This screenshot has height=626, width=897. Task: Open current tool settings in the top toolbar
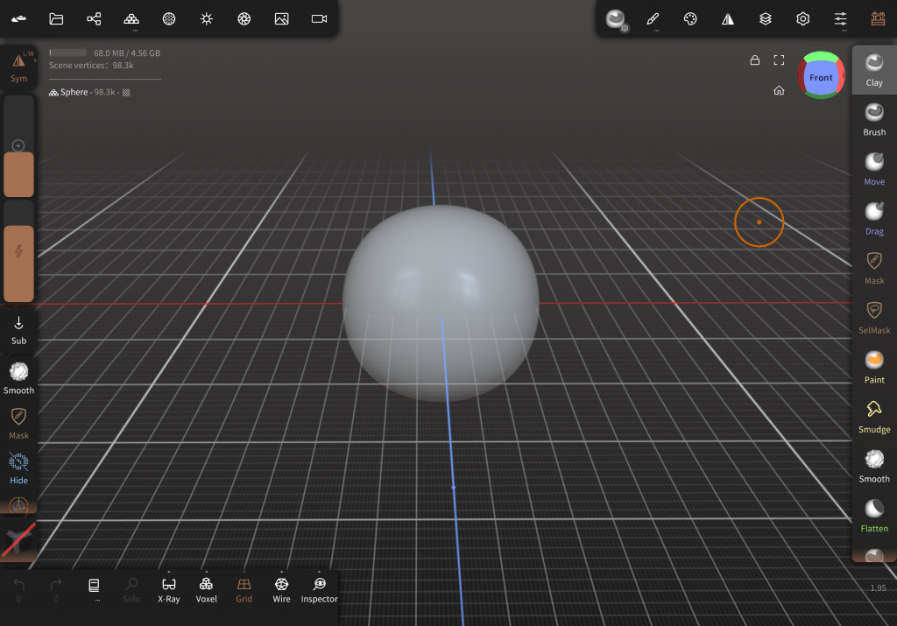point(616,19)
